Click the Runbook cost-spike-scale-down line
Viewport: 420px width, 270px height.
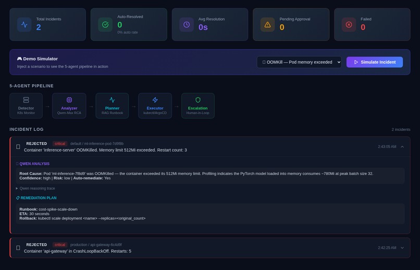(x=48, y=209)
